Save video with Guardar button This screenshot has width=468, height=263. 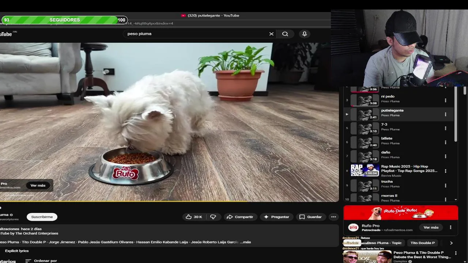[x=311, y=217]
